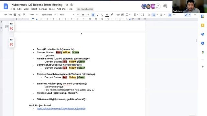Open the Format menu
This screenshot has height=116, width=207.
pyautogui.click(x=43, y=9)
